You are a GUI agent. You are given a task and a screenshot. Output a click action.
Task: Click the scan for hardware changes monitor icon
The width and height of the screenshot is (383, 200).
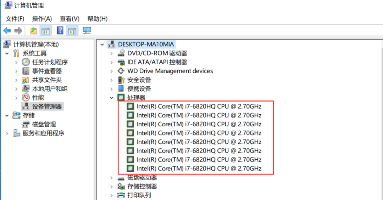point(87,31)
